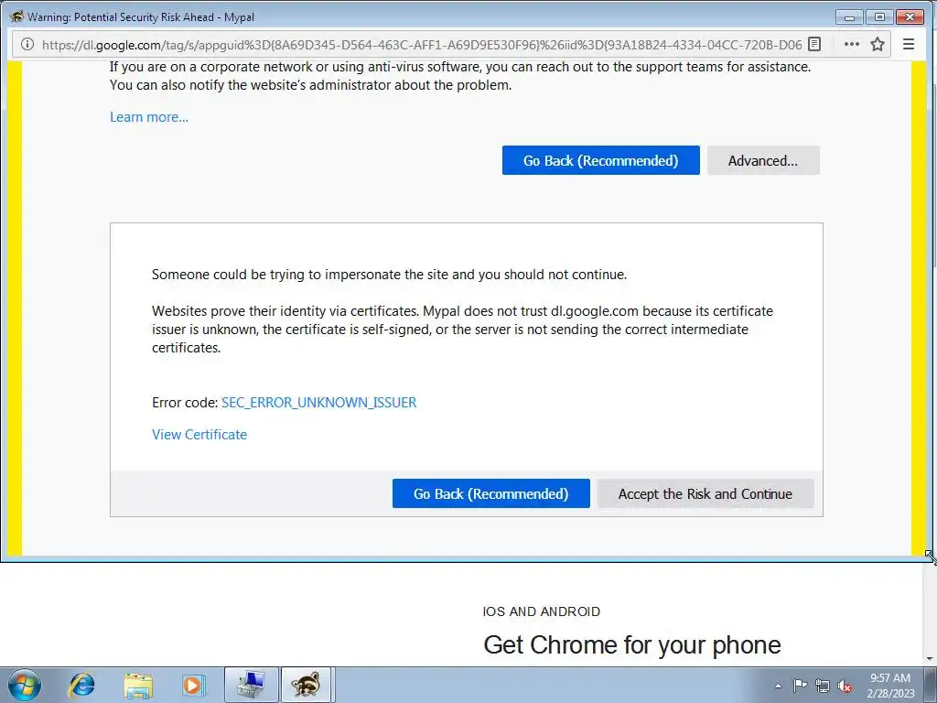Click Get Chrome for your phone heading

(632, 645)
